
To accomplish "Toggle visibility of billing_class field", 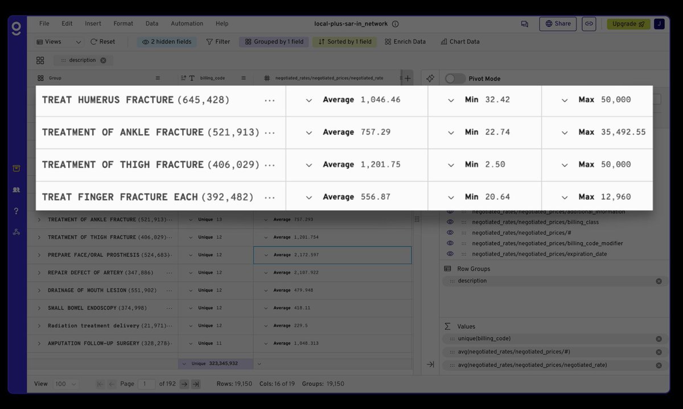I will coord(450,222).
